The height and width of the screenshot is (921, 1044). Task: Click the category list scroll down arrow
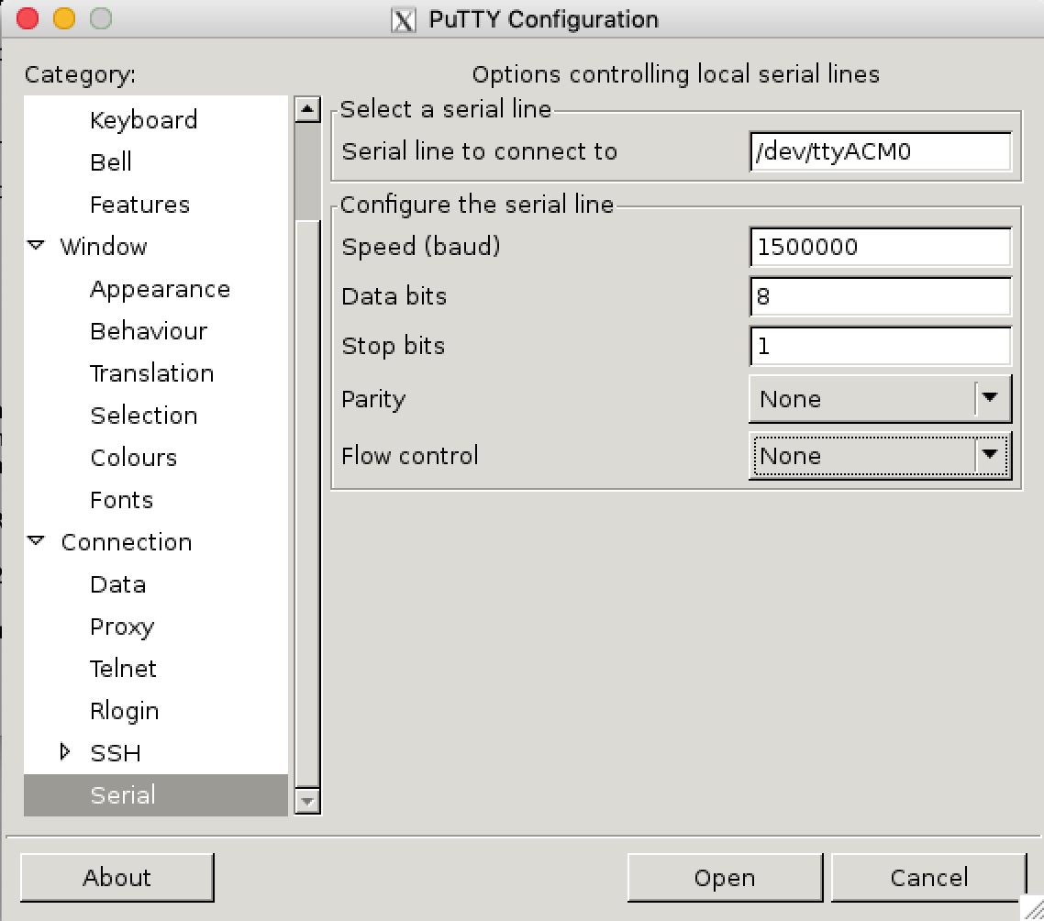coord(307,801)
